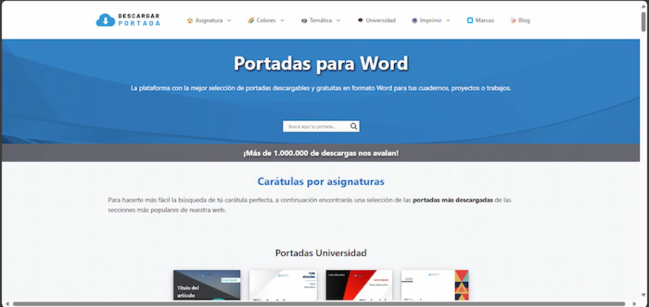Expand the Temática dropdown chevron
This screenshot has width=649, height=307.
click(x=338, y=20)
